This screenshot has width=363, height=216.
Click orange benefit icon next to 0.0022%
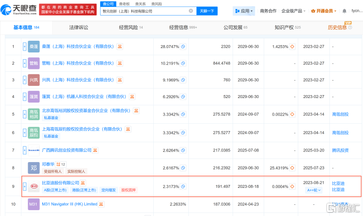tap(292, 114)
